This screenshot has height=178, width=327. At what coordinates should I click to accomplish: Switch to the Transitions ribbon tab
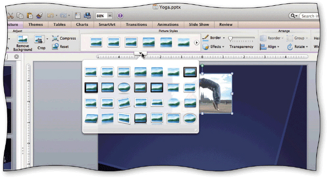pyautogui.click(x=136, y=24)
